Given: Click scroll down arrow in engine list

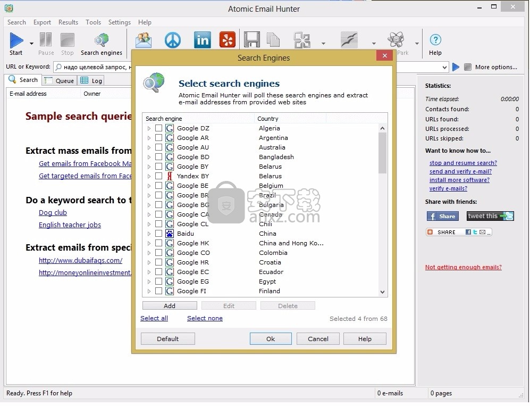Looking at the screenshot, I should click(382, 292).
